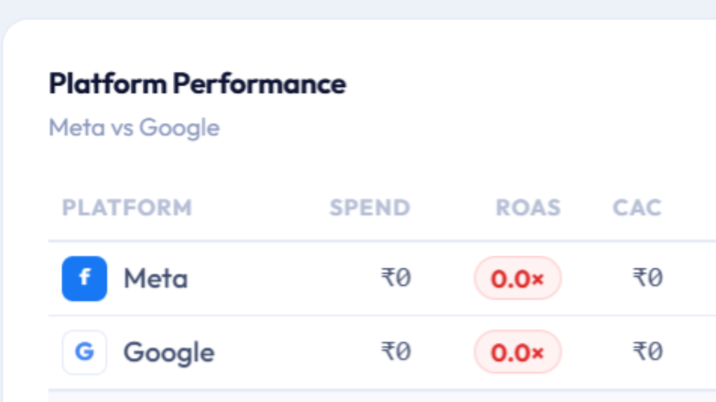Click the Google table row
This screenshot has height=402, width=716.
pos(382,352)
